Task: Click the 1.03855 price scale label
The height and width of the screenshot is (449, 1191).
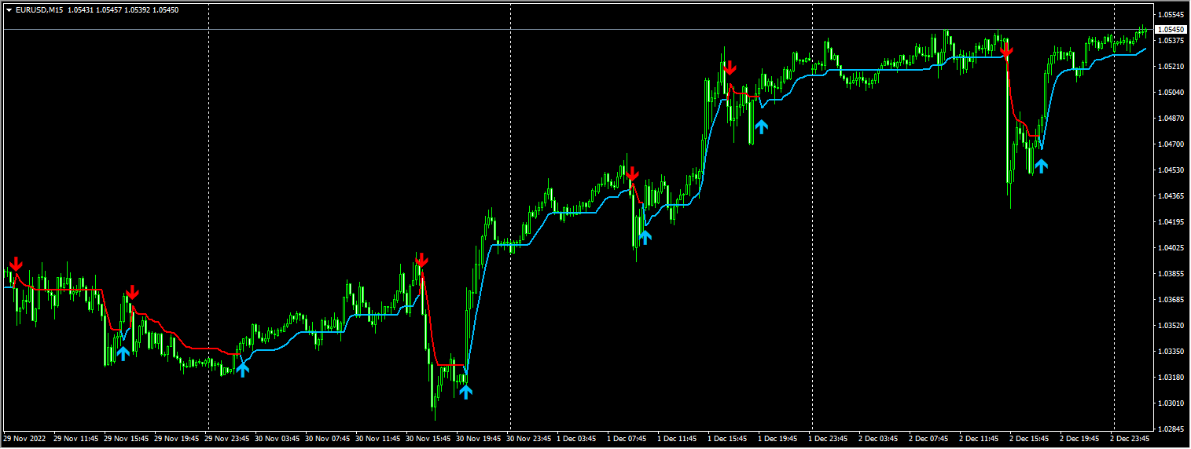Action: click(x=1171, y=274)
